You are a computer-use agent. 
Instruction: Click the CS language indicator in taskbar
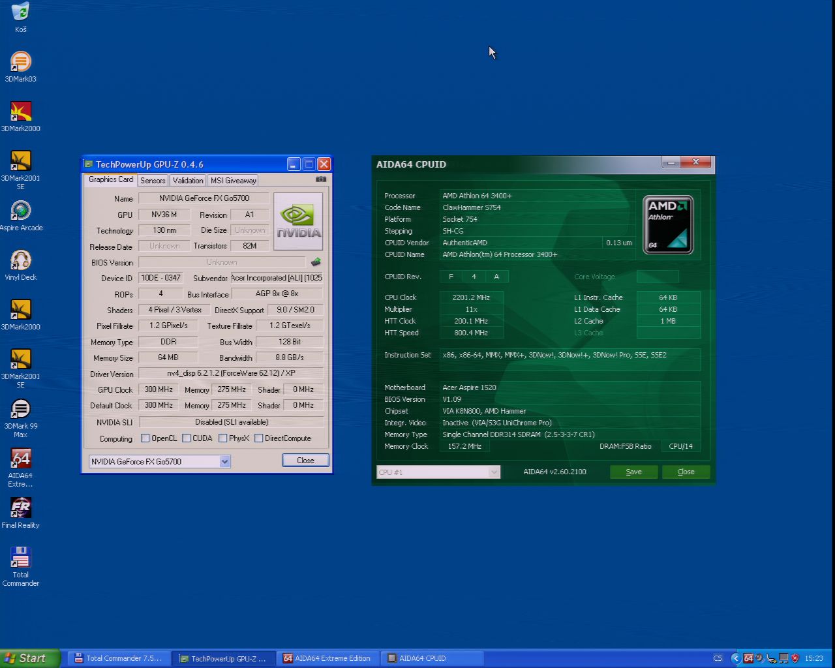pyautogui.click(x=718, y=658)
